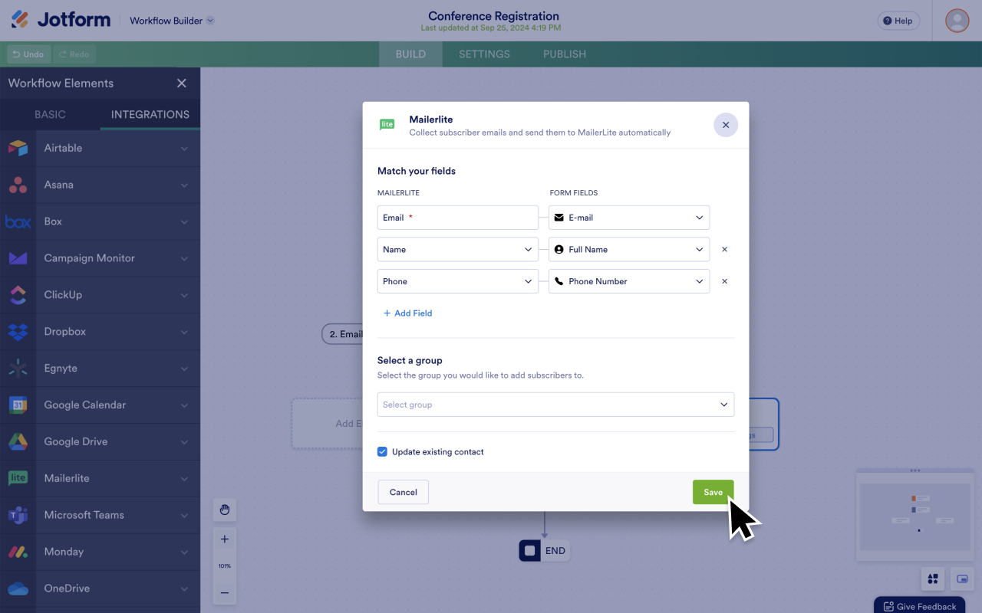982x613 pixels.
Task: Click the Google Drive icon
Action: pos(18,441)
